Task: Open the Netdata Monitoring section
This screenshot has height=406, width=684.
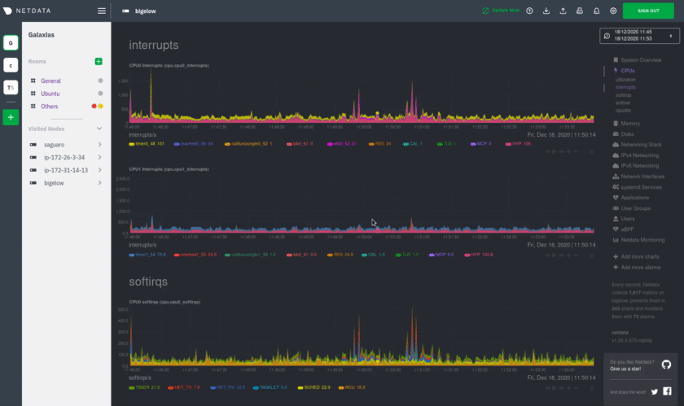Action: click(x=642, y=240)
